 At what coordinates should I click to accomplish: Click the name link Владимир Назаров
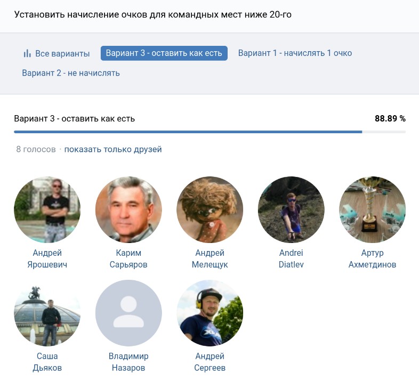coord(128,362)
